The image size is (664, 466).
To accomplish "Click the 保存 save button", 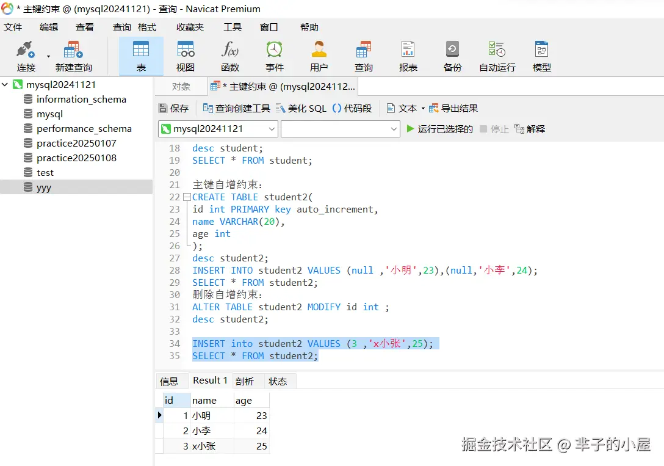I will click(173, 109).
